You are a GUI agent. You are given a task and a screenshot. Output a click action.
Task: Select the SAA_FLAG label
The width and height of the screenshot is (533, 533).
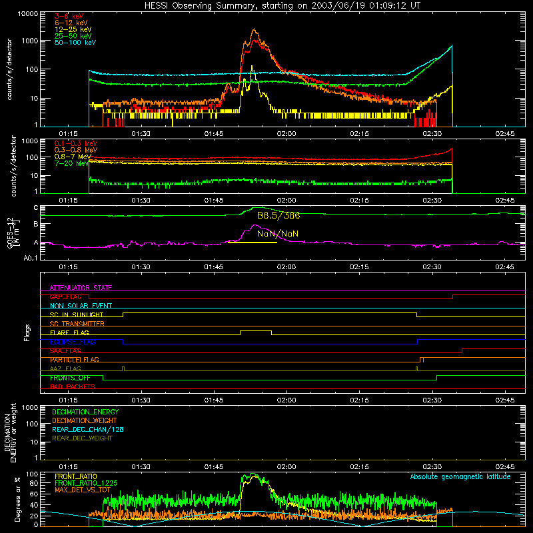(x=65, y=351)
